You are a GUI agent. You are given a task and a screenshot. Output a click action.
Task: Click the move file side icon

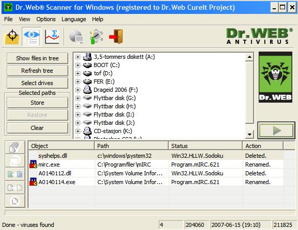tap(15, 188)
